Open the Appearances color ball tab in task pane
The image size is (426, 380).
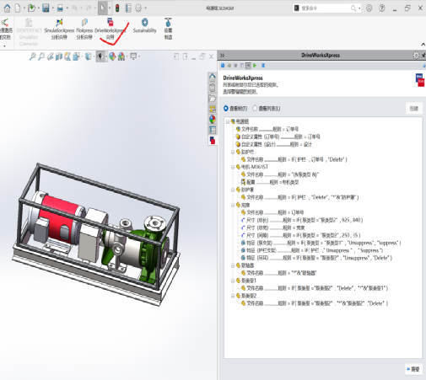coord(213,120)
